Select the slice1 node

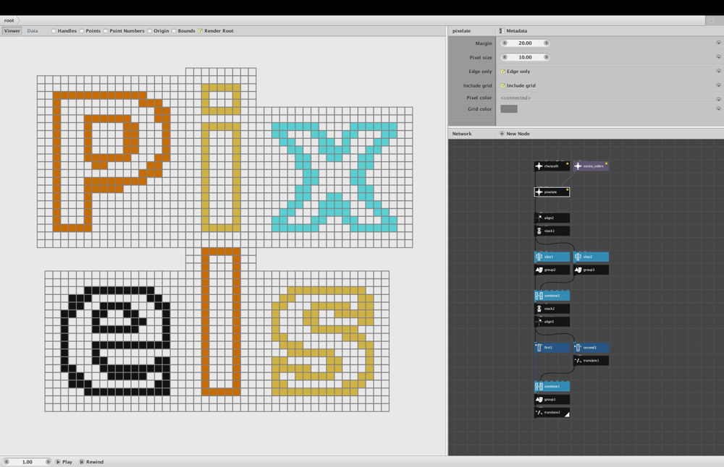coord(552,257)
